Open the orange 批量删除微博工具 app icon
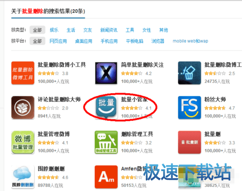242x191 pixels. click(x=23, y=73)
